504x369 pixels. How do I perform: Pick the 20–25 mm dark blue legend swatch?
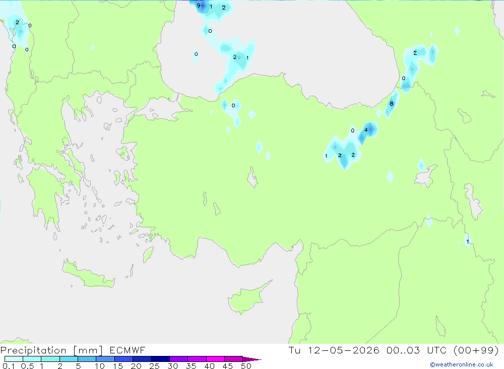[142, 359]
